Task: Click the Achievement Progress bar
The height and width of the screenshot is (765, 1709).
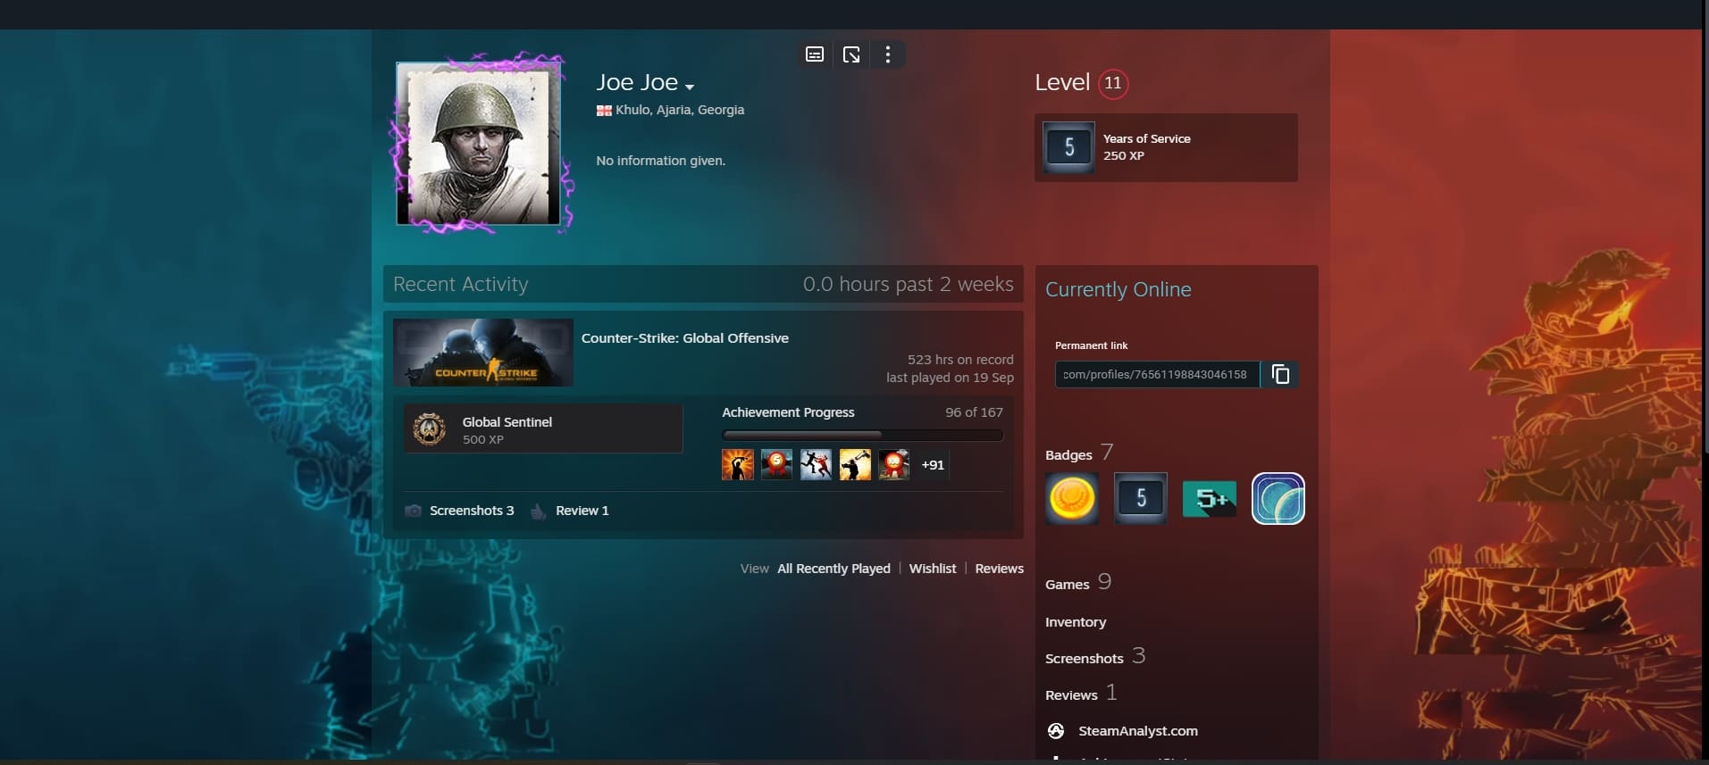Action: (862, 436)
